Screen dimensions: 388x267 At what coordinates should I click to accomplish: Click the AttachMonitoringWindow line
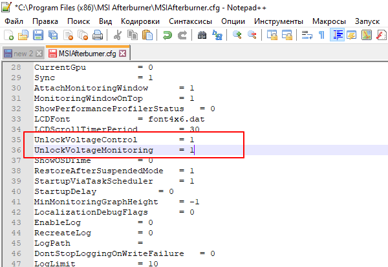click(114, 88)
